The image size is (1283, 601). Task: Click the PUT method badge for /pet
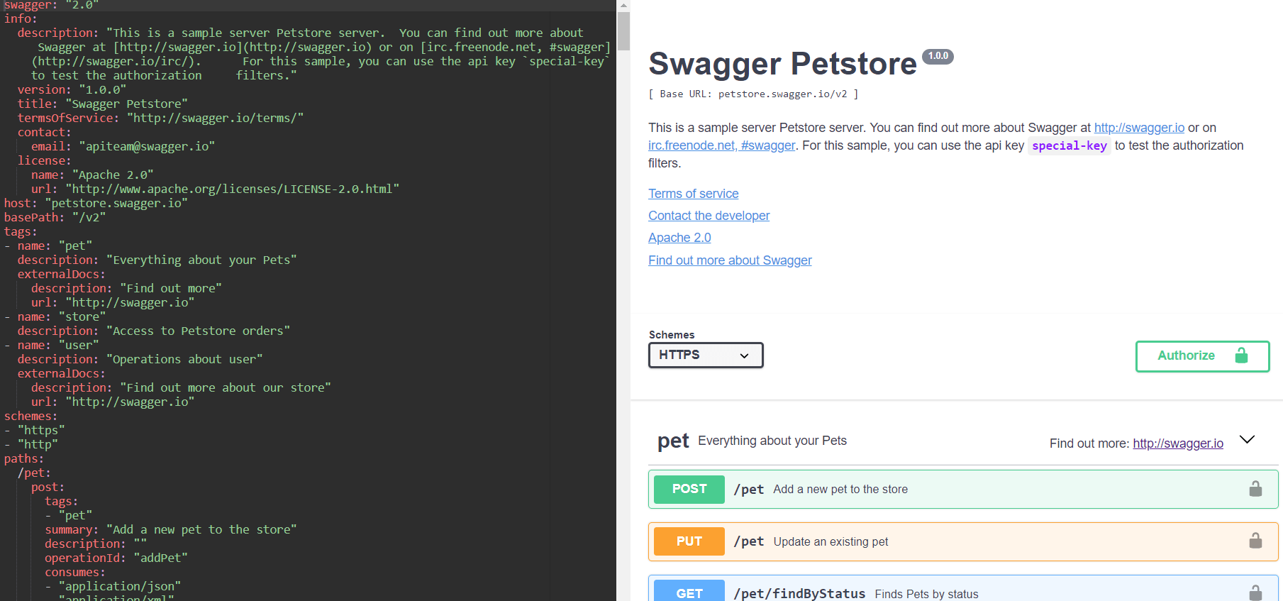[689, 541]
